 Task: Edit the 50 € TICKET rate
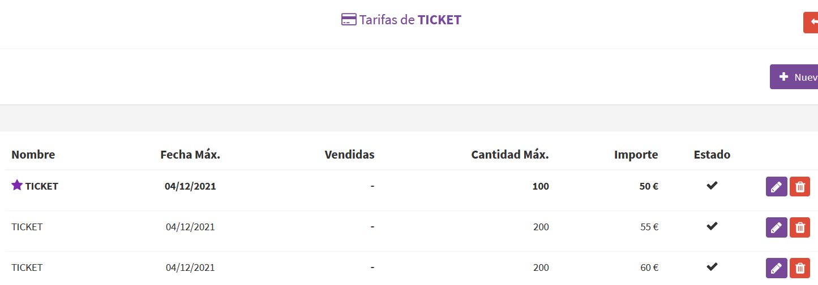[x=776, y=186]
